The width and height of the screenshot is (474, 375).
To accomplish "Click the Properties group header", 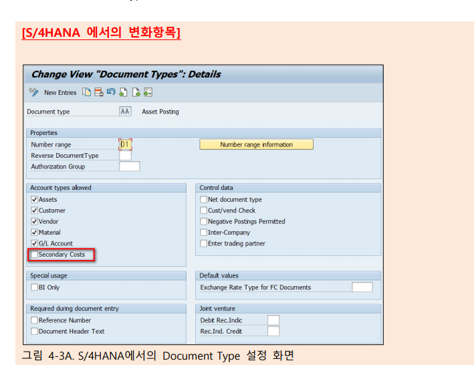I will click(203, 132).
